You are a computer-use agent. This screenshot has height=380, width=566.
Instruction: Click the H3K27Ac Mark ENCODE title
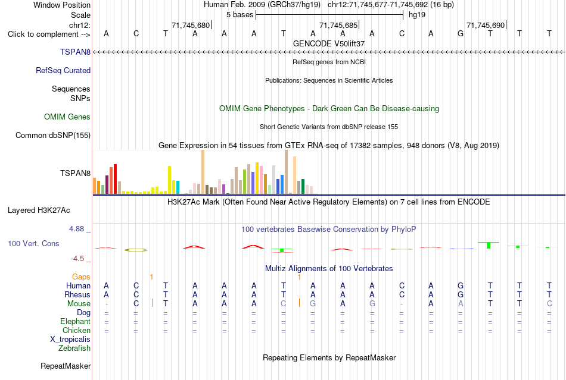(329, 202)
